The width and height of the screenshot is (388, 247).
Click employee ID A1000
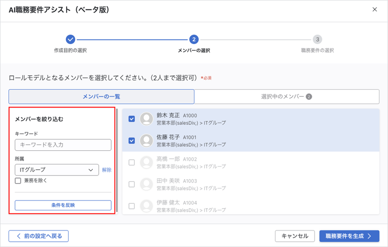point(190,116)
